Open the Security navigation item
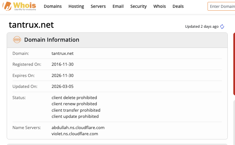 coord(138,6)
